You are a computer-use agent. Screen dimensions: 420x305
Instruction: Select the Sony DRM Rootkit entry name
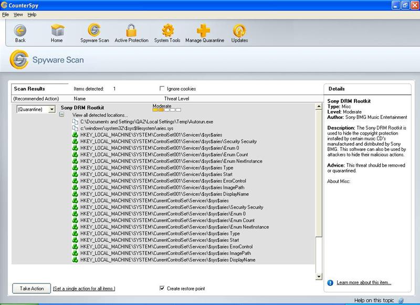tap(82, 108)
